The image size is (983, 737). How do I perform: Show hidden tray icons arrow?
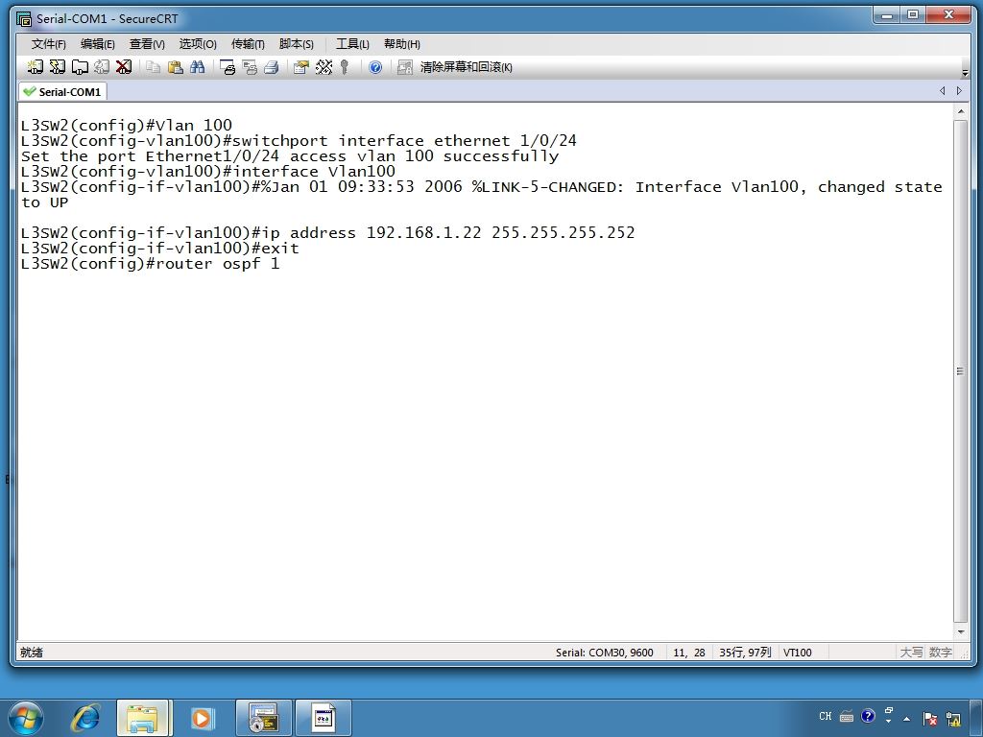(906, 719)
